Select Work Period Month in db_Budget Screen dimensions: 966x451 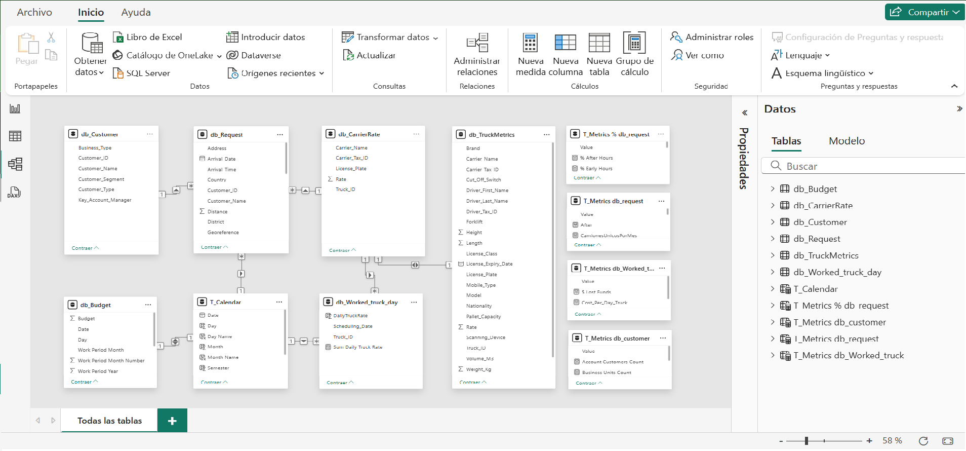[x=101, y=350]
